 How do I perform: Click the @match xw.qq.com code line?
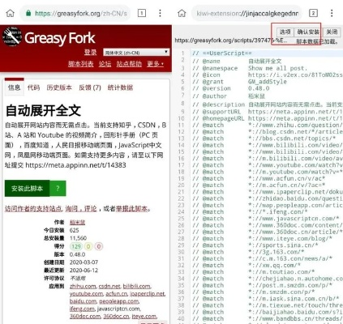tap(247, 265)
